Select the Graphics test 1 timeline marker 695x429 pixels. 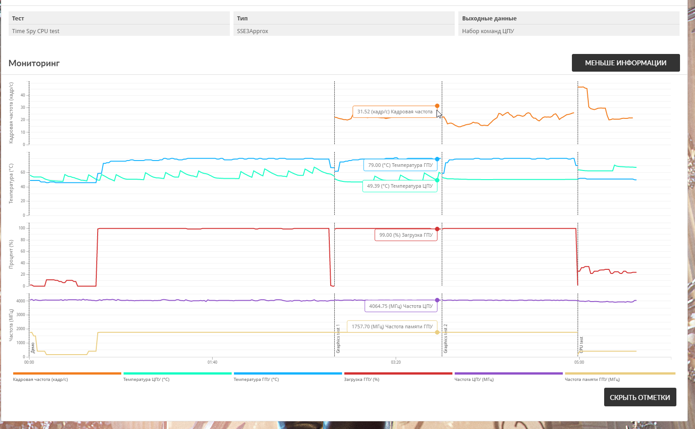click(x=338, y=339)
